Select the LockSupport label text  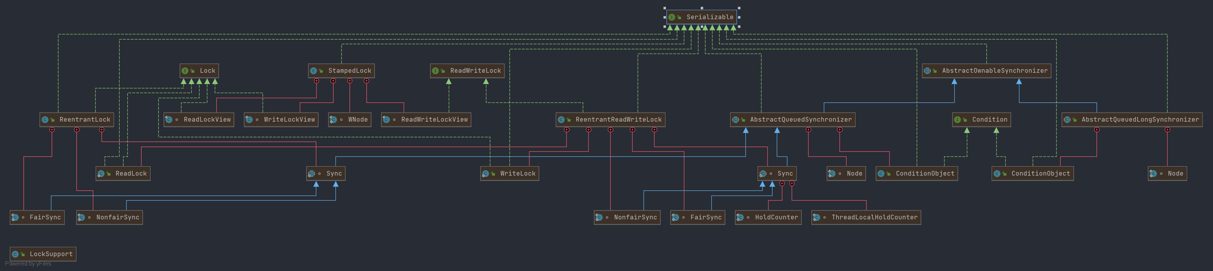pyautogui.click(x=51, y=254)
